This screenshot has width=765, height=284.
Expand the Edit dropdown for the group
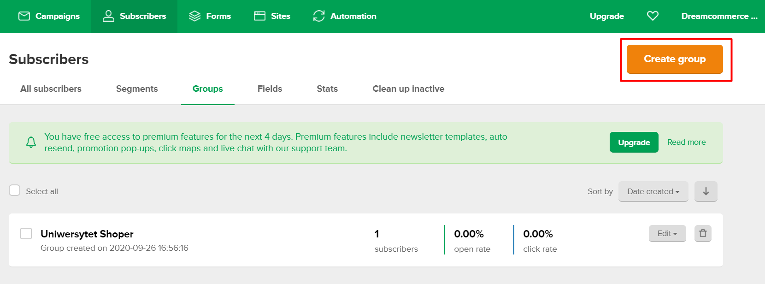[x=667, y=233]
